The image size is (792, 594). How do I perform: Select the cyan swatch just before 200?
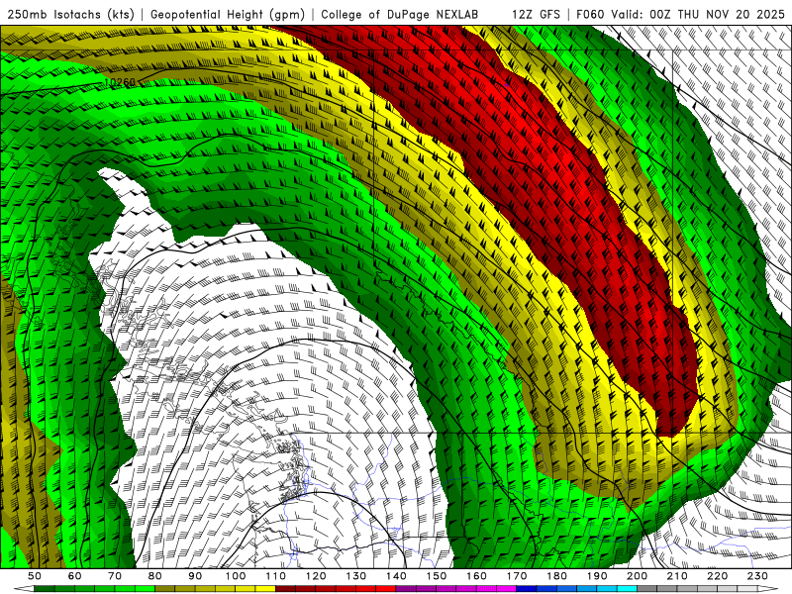(627, 589)
